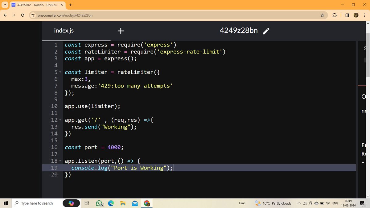
Task: Launch Microsoft Edge from the taskbar
Action: (x=111, y=203)
